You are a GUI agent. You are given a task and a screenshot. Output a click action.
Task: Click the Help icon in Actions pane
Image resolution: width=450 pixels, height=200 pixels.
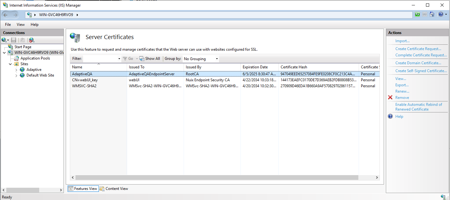click(x=390, y=117)
